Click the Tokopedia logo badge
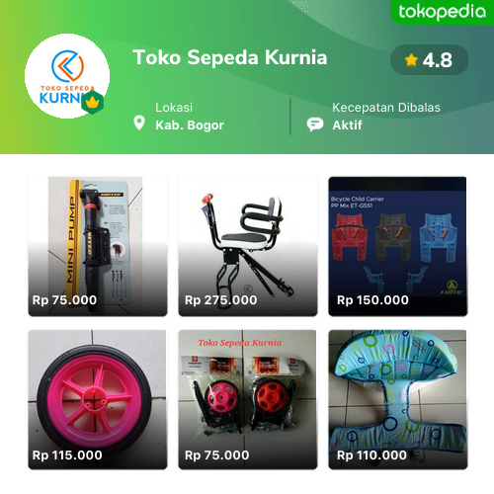 pos(442,12)
